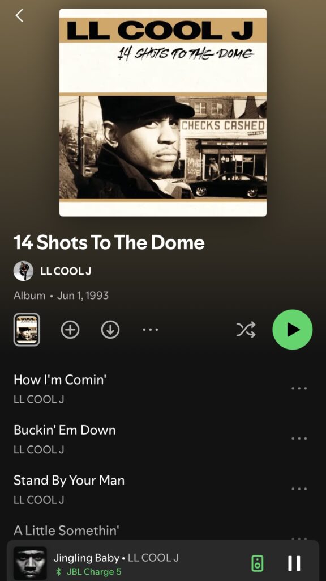
Task: Open the speaker device picker icon
Action: point(258,563)
